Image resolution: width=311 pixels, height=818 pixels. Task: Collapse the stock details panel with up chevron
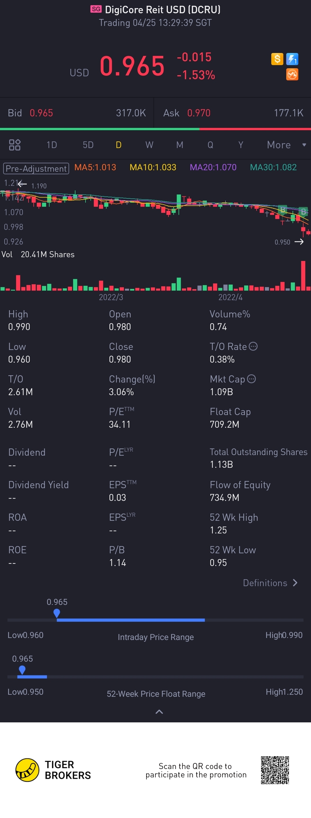click(159, 712)
